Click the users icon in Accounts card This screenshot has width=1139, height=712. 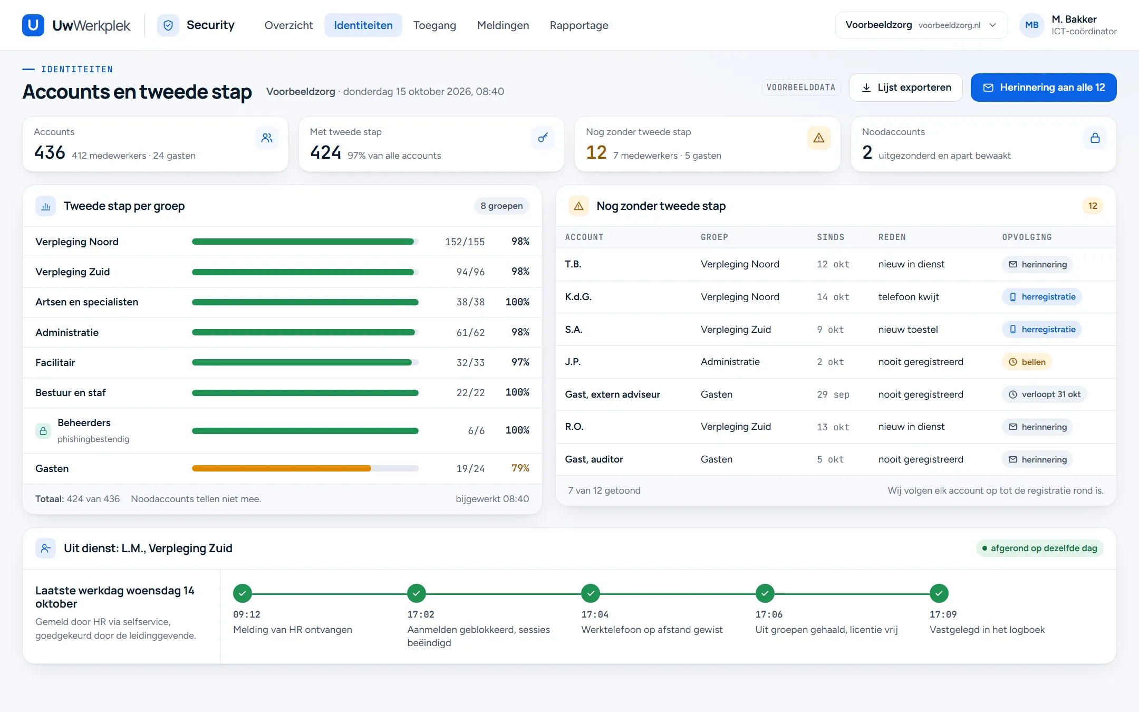267,138
